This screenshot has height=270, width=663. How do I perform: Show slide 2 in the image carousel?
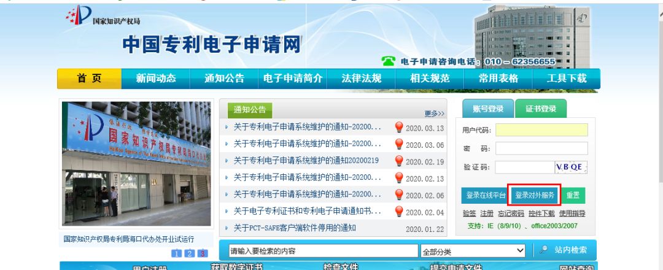[190, 253]
